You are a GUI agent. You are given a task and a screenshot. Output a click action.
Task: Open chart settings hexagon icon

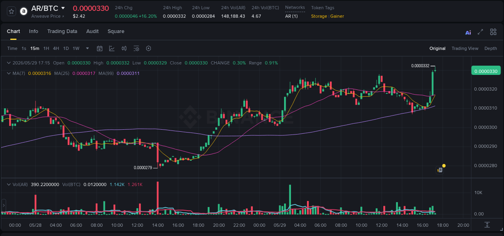(148, 48)
